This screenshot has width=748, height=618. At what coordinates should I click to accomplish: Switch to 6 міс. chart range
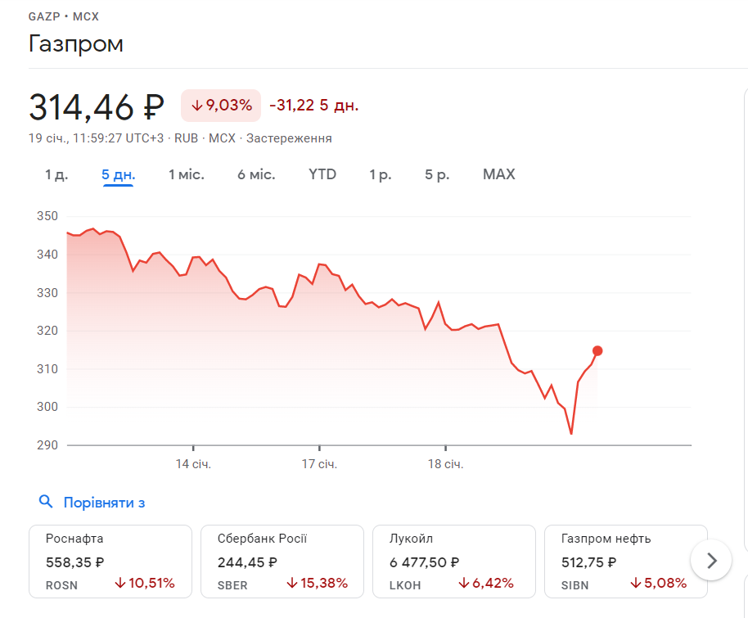(x=256, y=174)
